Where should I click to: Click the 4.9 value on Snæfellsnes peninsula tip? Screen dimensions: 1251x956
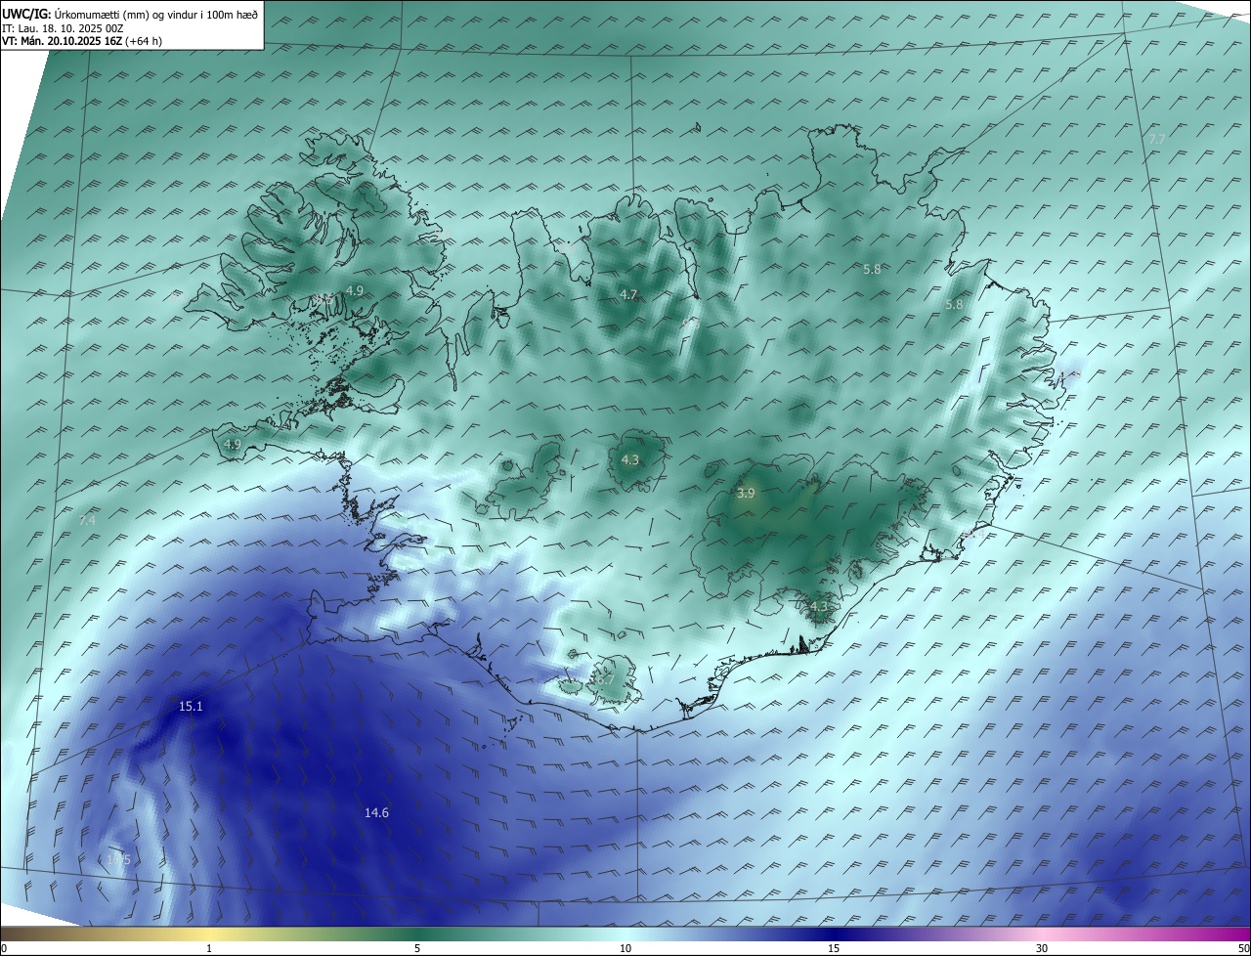[x=232, y=444]
